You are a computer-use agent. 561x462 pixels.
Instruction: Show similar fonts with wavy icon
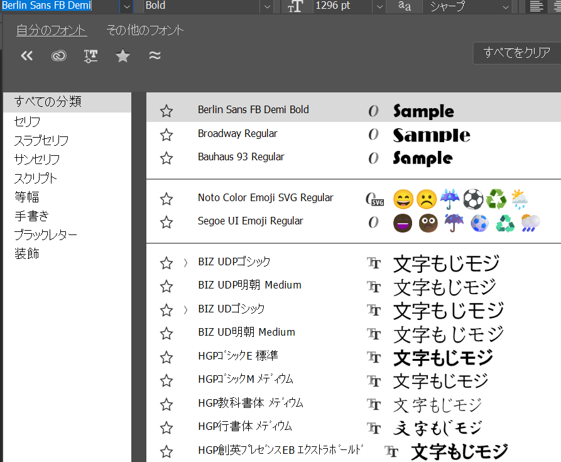tap(155, 56)
